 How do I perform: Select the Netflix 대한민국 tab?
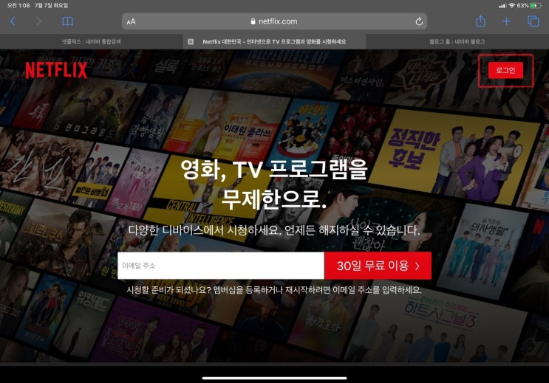(274, 41)
